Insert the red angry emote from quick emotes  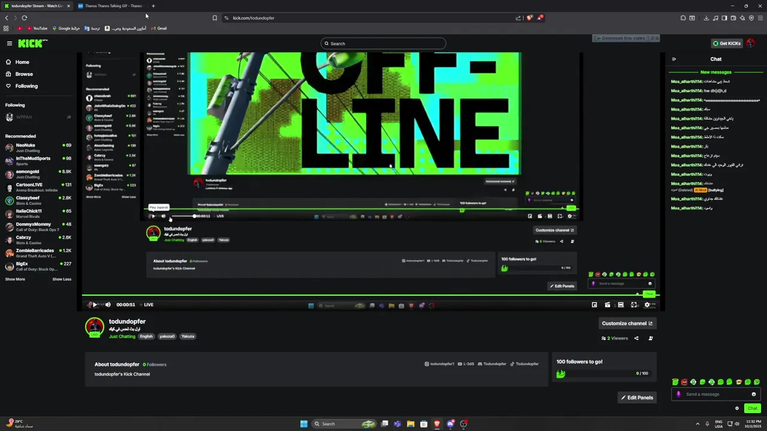click(684, 382)
